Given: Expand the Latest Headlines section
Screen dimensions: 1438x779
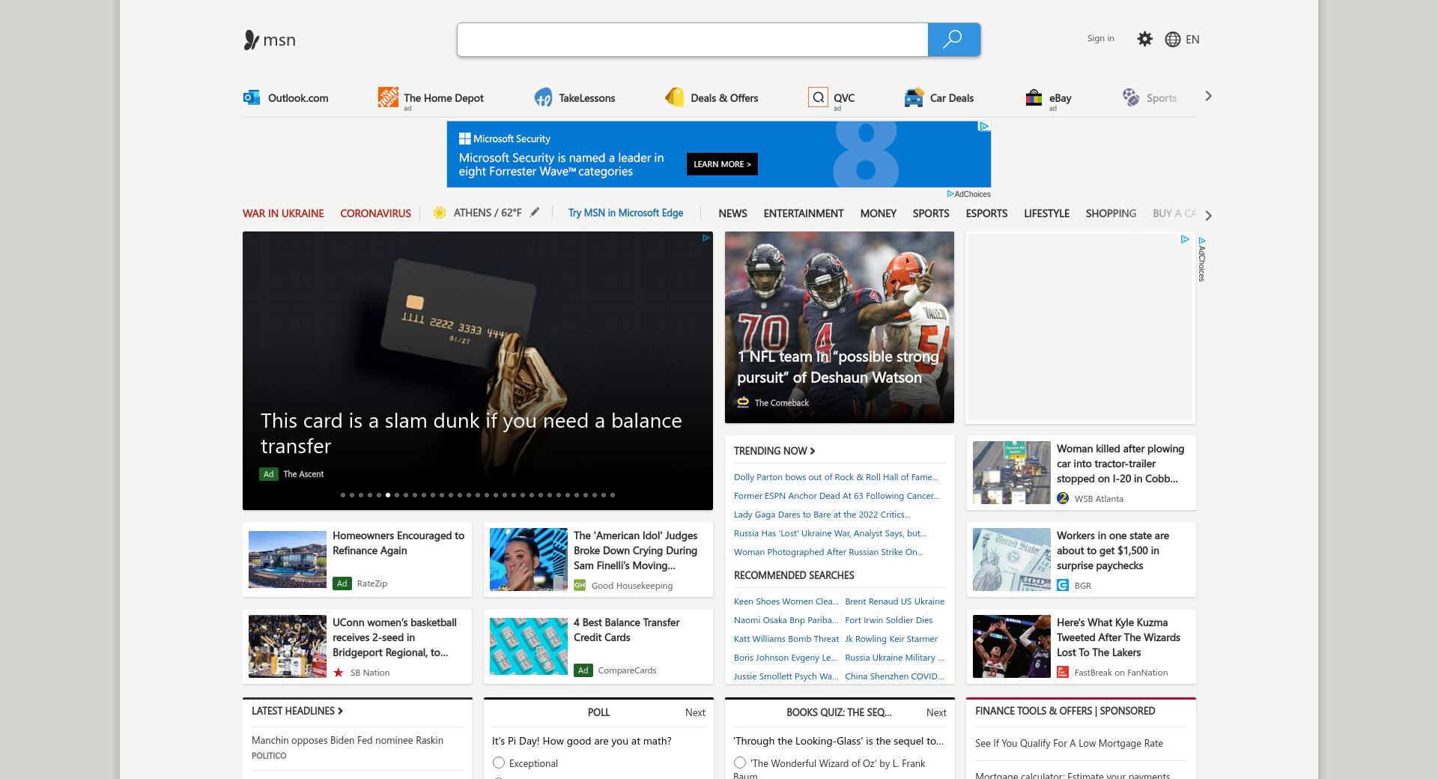Looking at the screenshot, I should click(x=297, y=711).
